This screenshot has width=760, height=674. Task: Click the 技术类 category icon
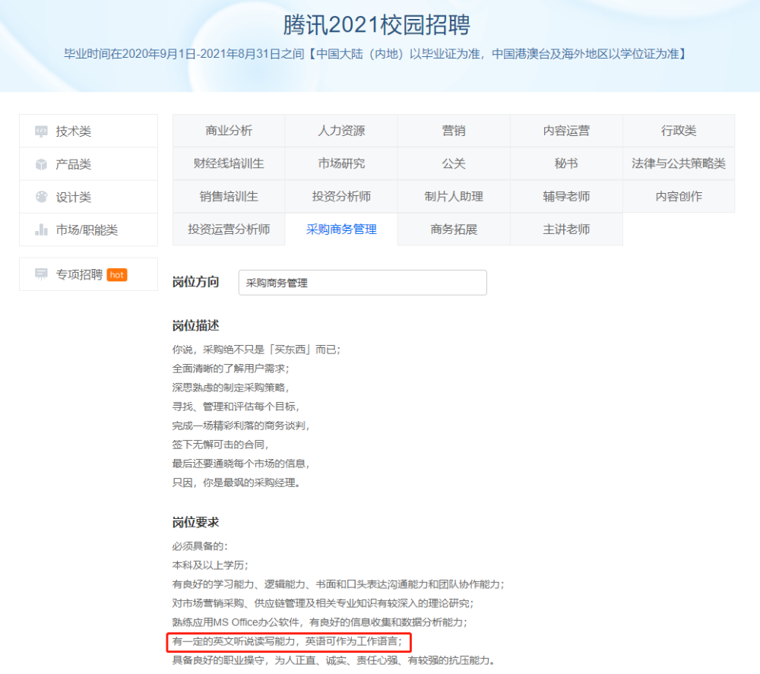(x=41, y=131)
